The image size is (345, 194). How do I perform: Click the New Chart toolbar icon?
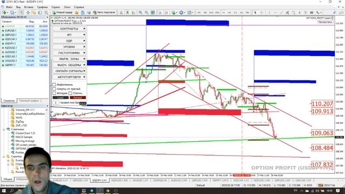(4, 12)
